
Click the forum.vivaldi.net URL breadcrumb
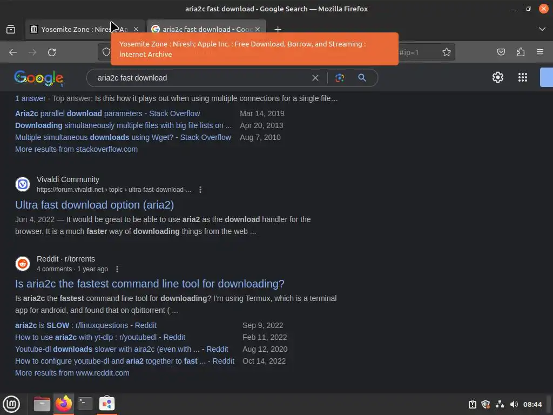(x=114, y=190)
